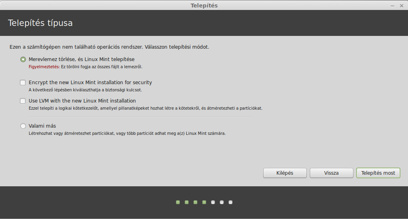Click the 'Telepítés' window title bar text
The width and height of the screenshot is (408, 219).
[x=204, y=6]
